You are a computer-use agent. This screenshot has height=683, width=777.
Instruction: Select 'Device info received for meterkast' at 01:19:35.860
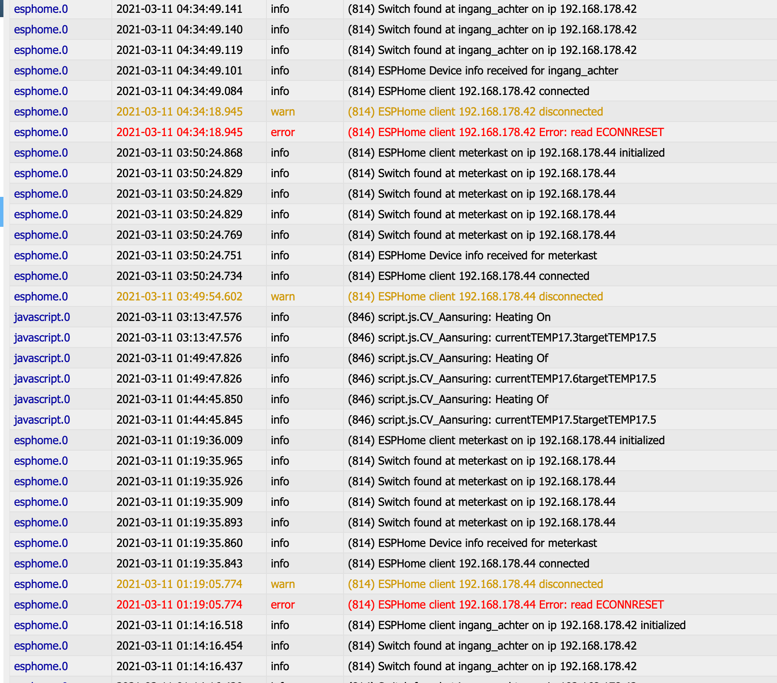point(472,543)
